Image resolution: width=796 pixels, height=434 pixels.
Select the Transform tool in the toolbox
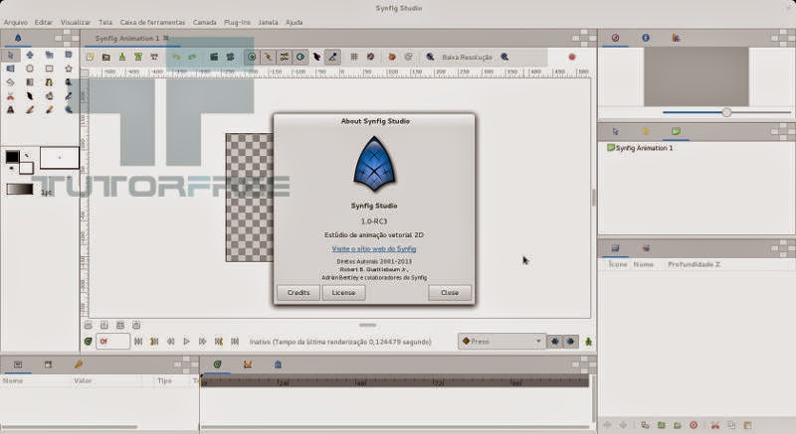tap(11, 55)
